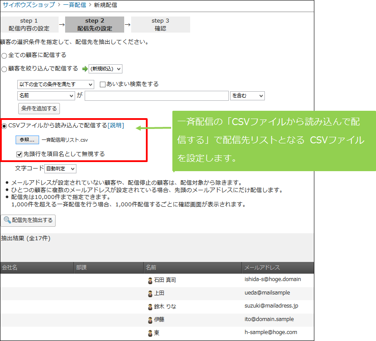
Task: Click the email ueda@mailsample
Action: [x=267, y=293]
